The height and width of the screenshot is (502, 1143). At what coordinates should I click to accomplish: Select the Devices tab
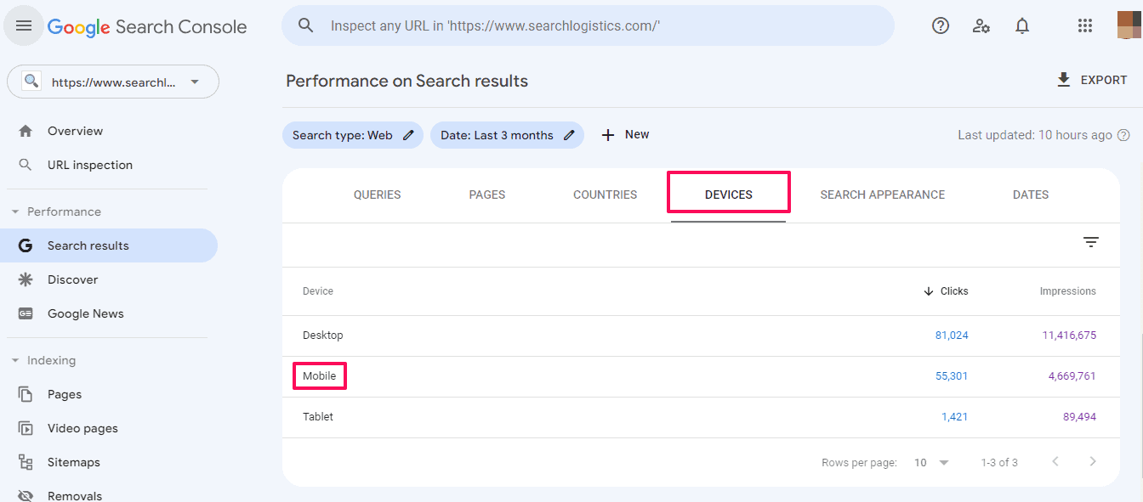click(729, 195)
